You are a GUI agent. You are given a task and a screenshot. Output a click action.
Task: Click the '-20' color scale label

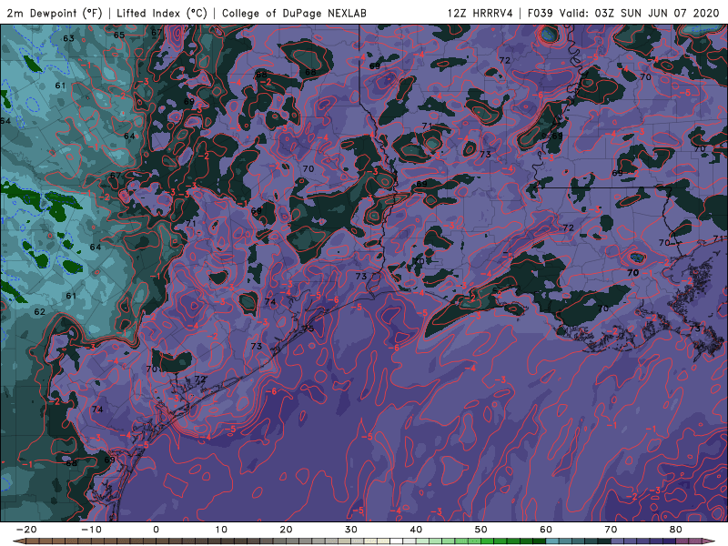[x=26, y=530]
